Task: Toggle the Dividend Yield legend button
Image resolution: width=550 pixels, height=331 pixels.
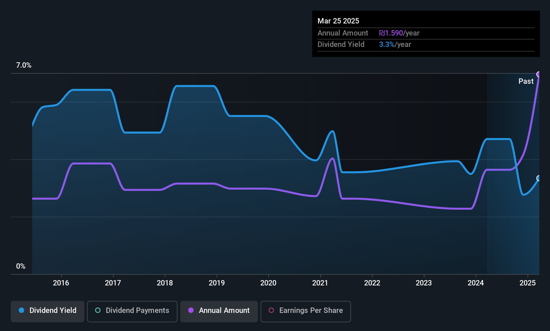Action: point(48,311)
